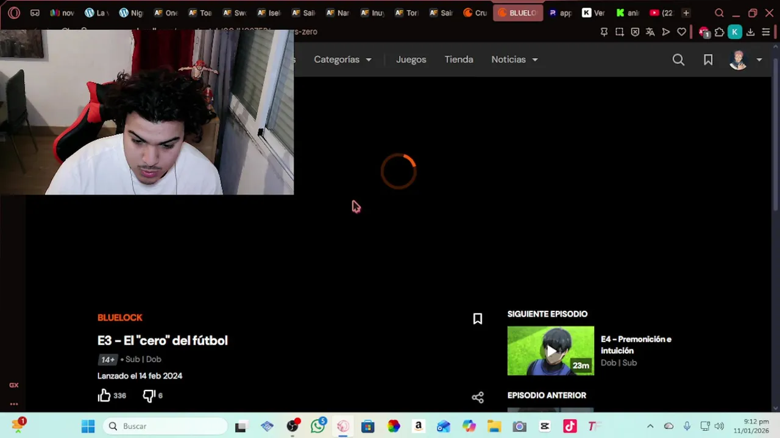
Task: Open the Windows Start button
Action: pyautogui.click(x=88, y=426)
